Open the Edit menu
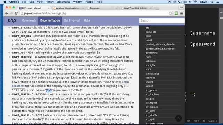 point(31,2)
